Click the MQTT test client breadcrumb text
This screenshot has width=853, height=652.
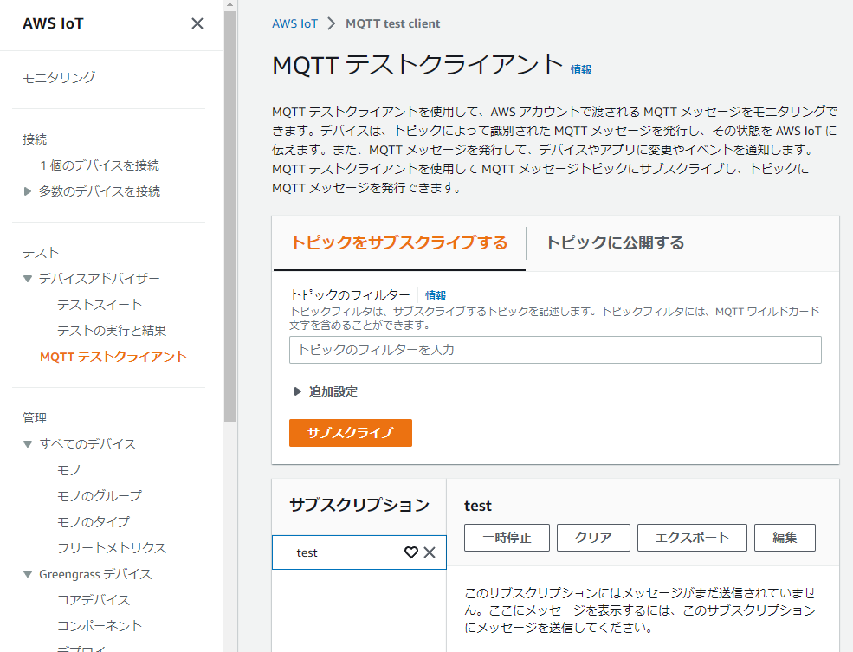(x=393, y=23)
